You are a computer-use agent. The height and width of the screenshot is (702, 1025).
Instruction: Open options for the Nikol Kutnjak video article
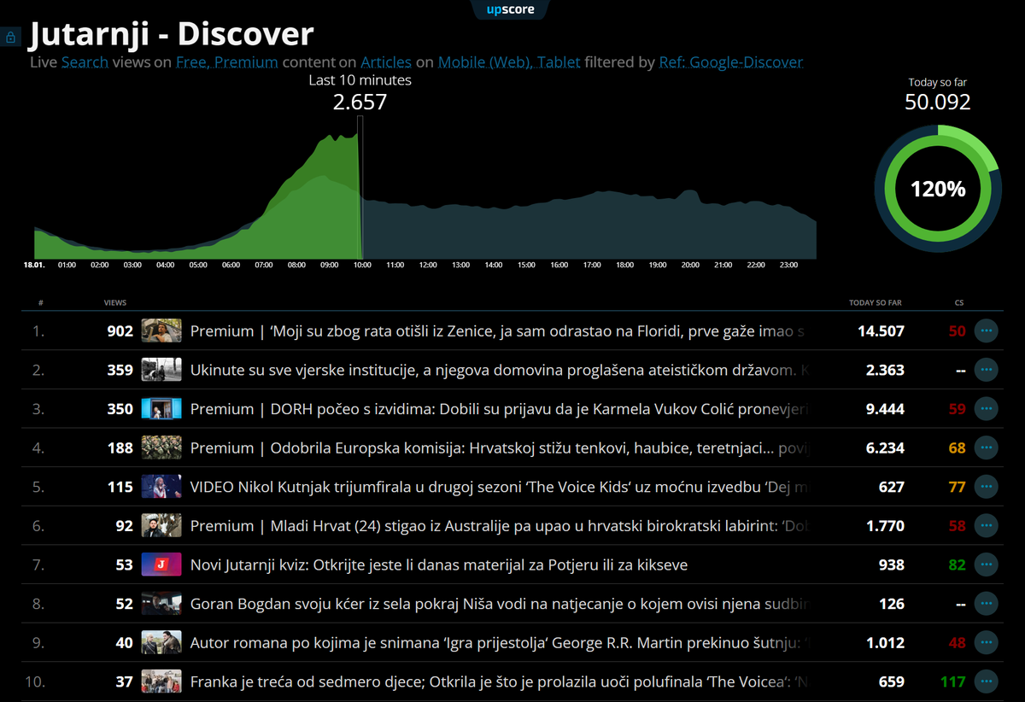tap(986, 487)
